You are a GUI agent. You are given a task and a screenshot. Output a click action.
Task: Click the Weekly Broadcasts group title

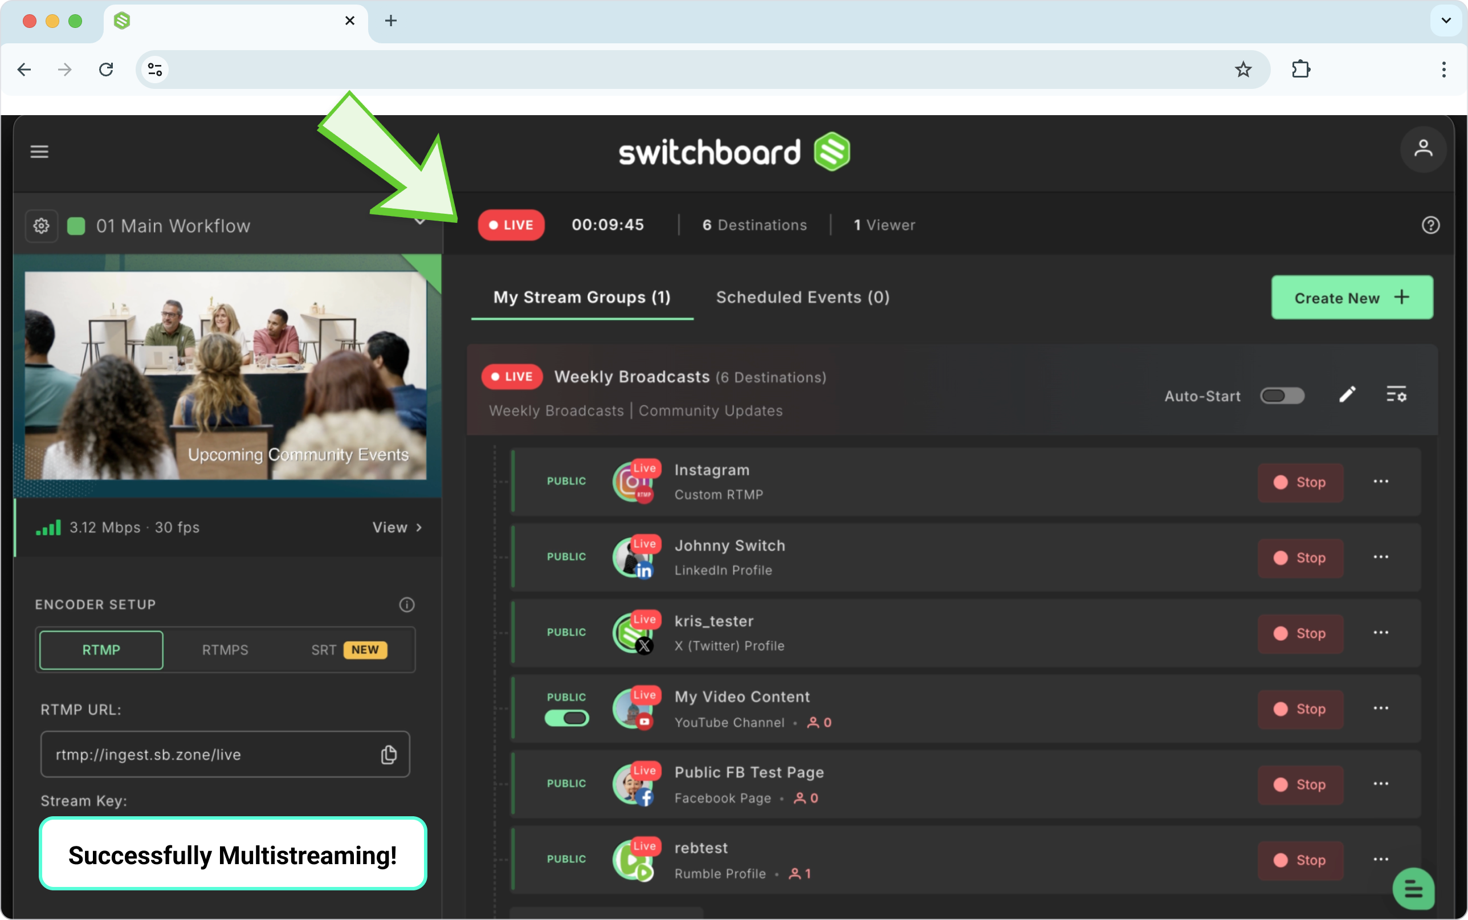[632, 377]
